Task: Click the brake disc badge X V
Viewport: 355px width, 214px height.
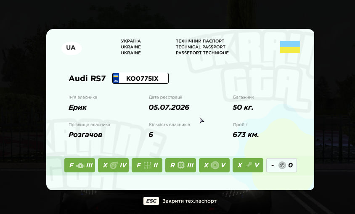Action: (214, 165)
